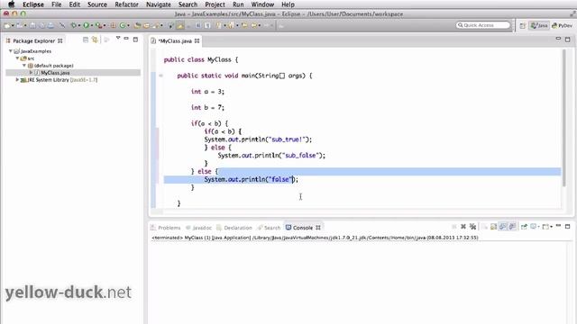The width and height of the screenshot is (577, 324).
Task: Open the Eclipse application menu
Action: [33, 4]
